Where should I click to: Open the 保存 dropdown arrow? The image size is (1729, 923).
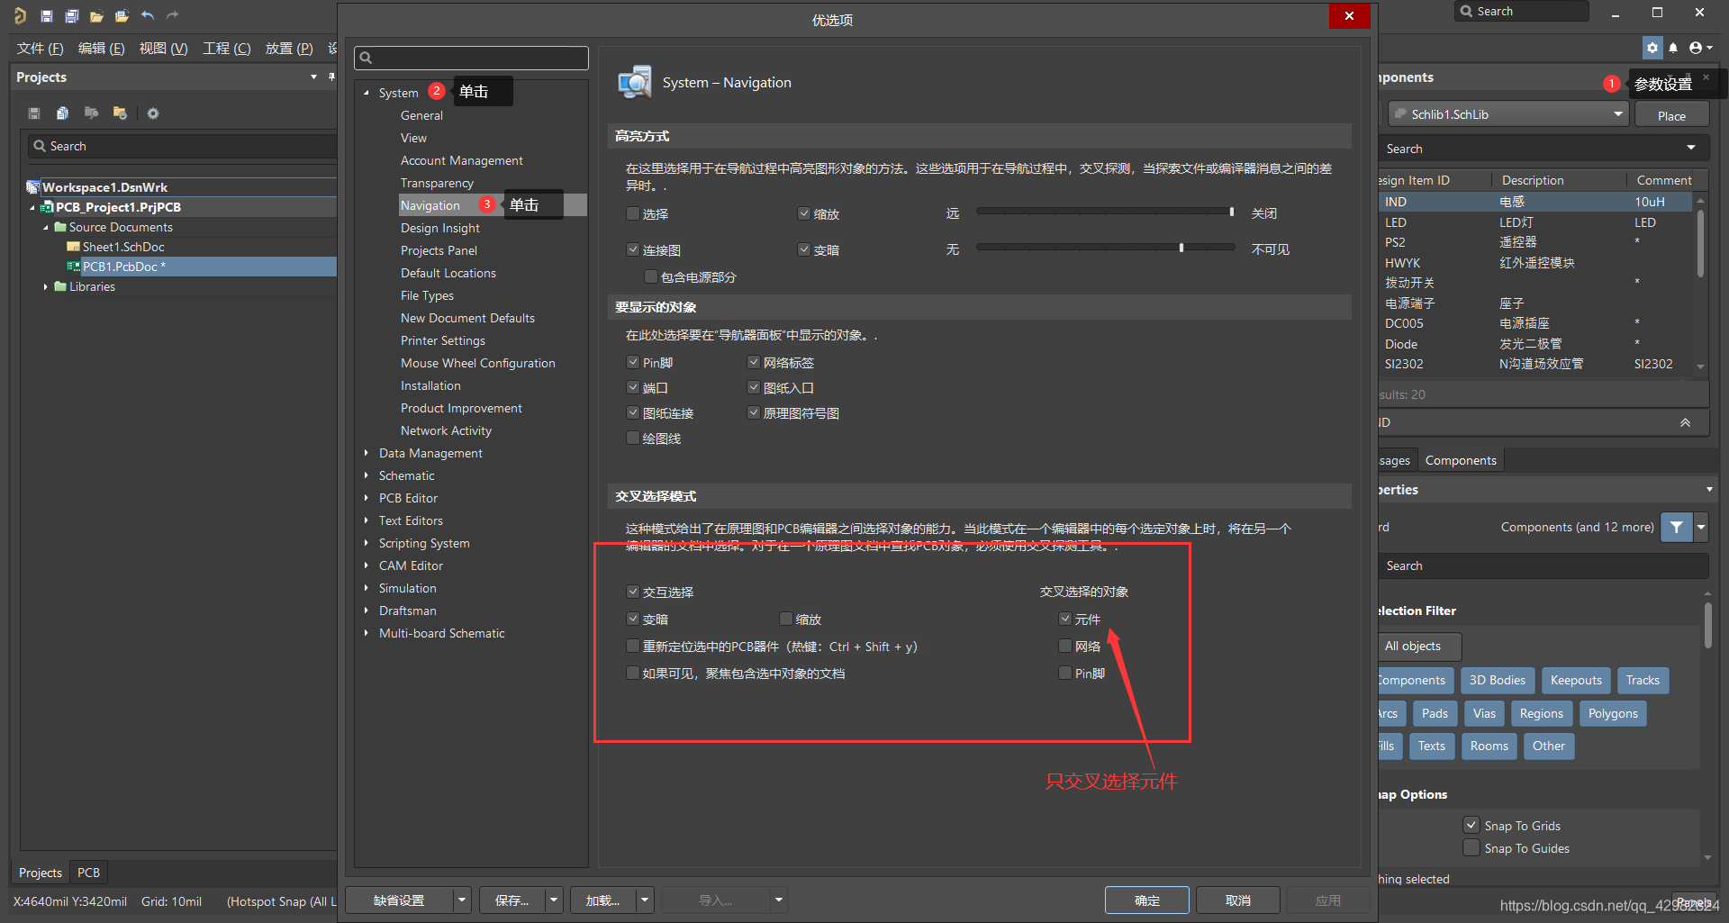pos(554,900)
